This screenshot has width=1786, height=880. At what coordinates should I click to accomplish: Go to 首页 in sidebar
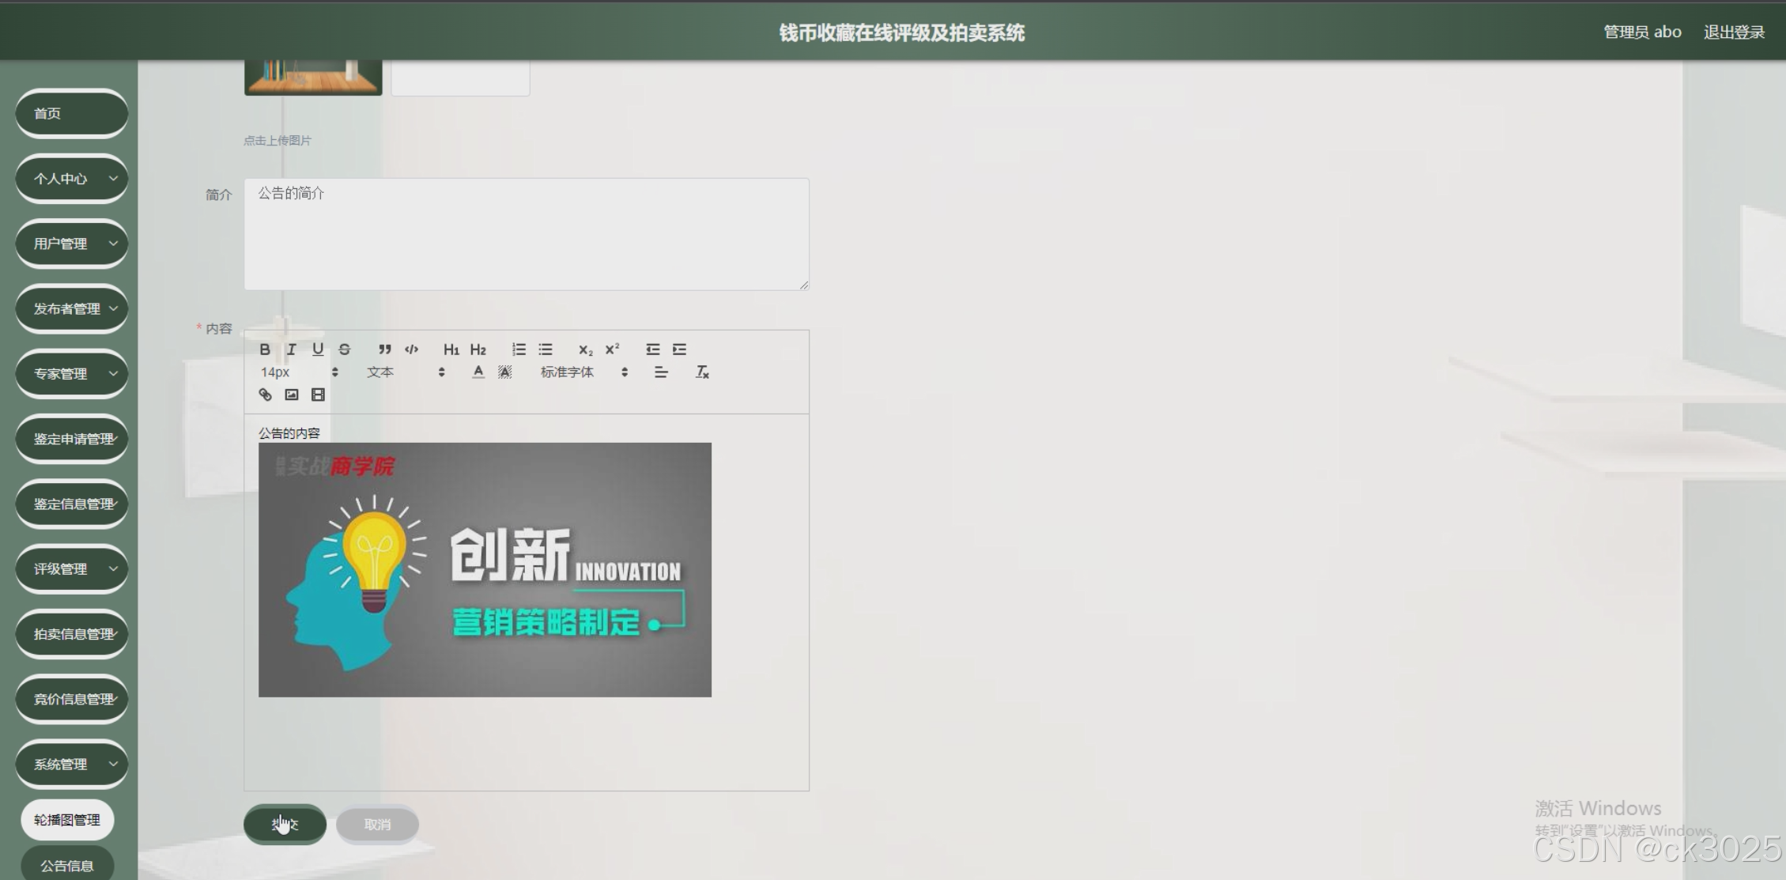coord(71,113)
